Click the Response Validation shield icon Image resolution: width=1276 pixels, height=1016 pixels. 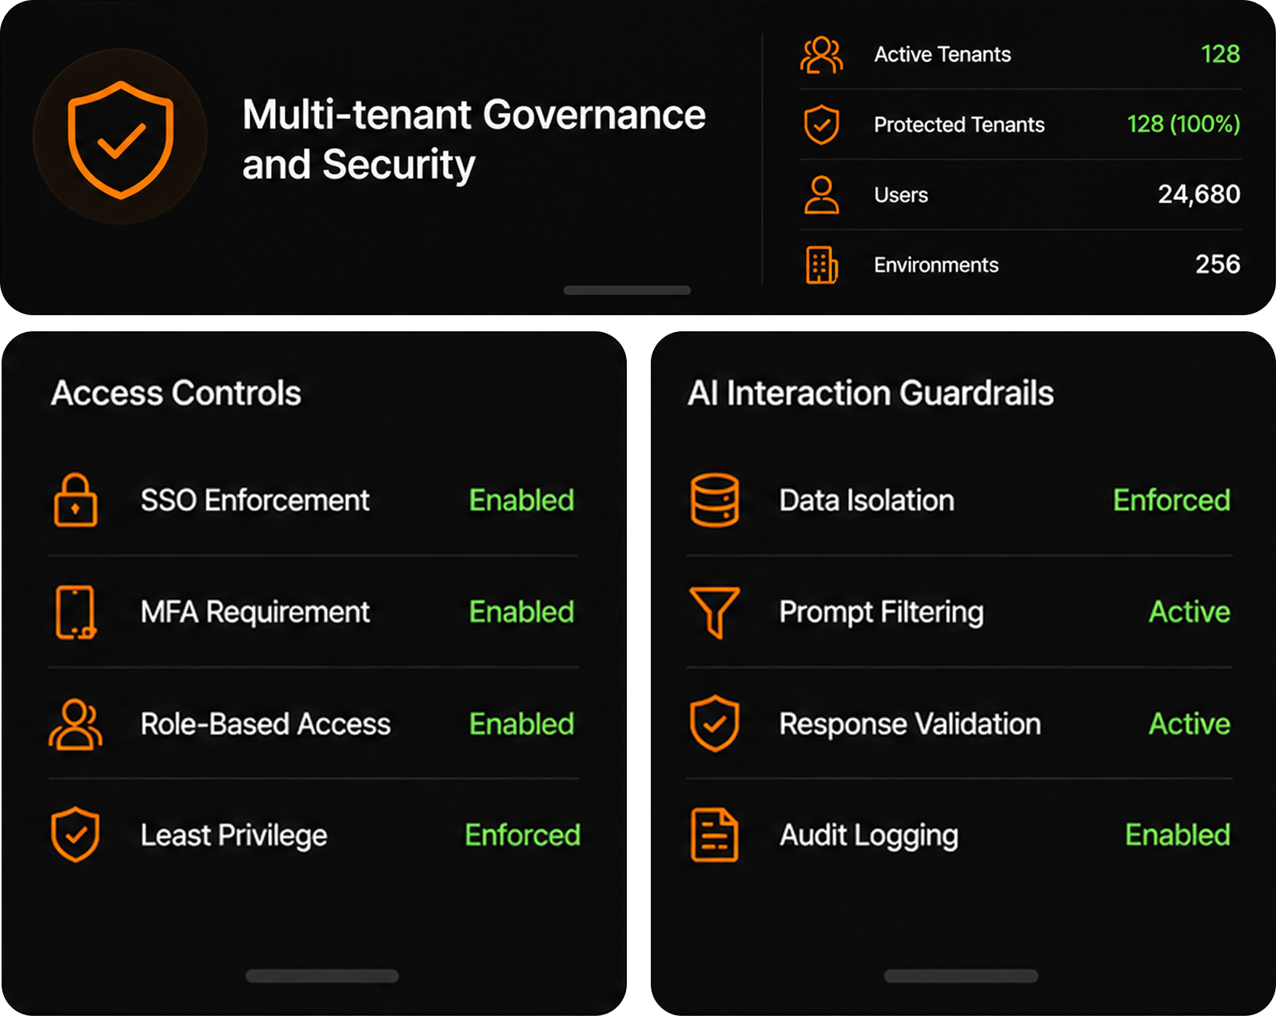715,723
